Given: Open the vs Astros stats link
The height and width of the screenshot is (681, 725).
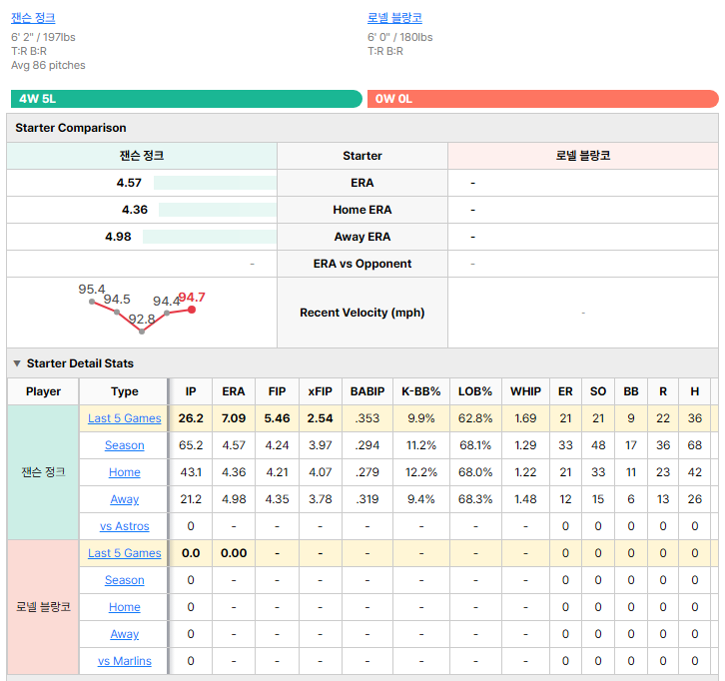Looking at the screenshot, I should [x=125, y=526].
